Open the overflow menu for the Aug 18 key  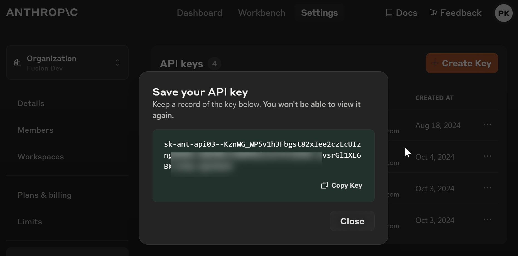click(x=487, y=125)
